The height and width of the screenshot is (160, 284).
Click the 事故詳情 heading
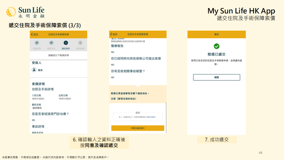(38, 127)
